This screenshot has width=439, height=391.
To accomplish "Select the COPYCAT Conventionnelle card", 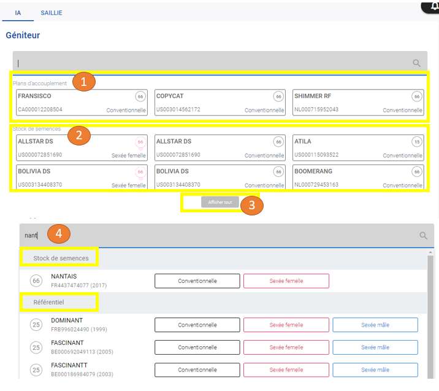I will pos(220,103).
